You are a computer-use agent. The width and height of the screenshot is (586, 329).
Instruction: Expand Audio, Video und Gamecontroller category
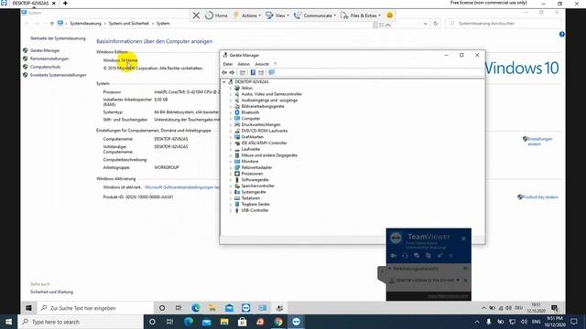tap(231, 94)
